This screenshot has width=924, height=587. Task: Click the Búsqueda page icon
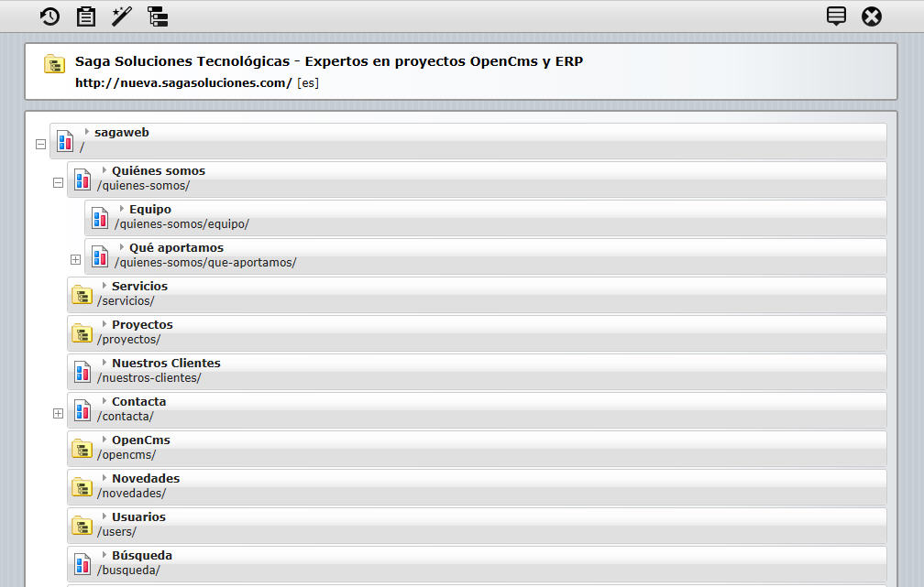(82, 564)
